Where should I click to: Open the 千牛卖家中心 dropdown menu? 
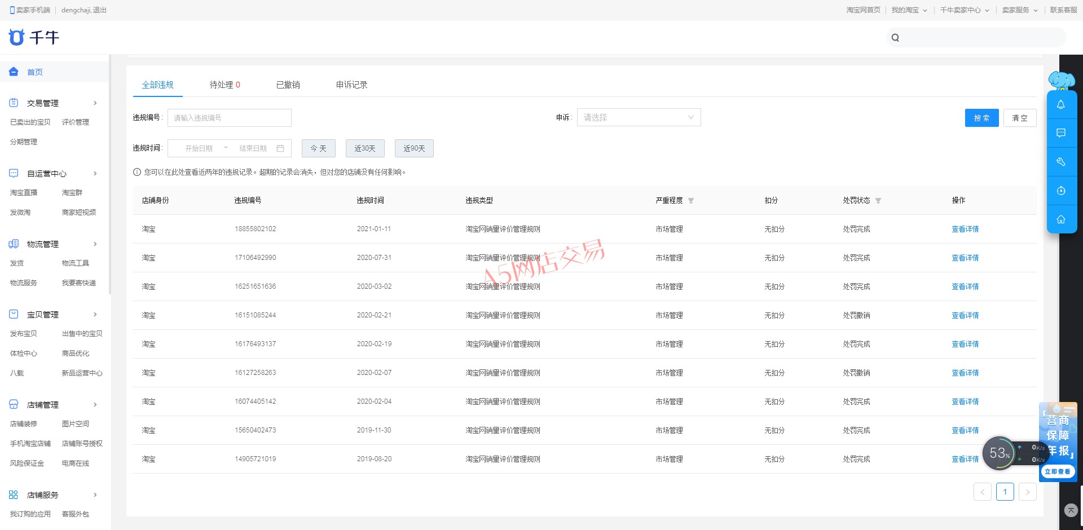964,10
